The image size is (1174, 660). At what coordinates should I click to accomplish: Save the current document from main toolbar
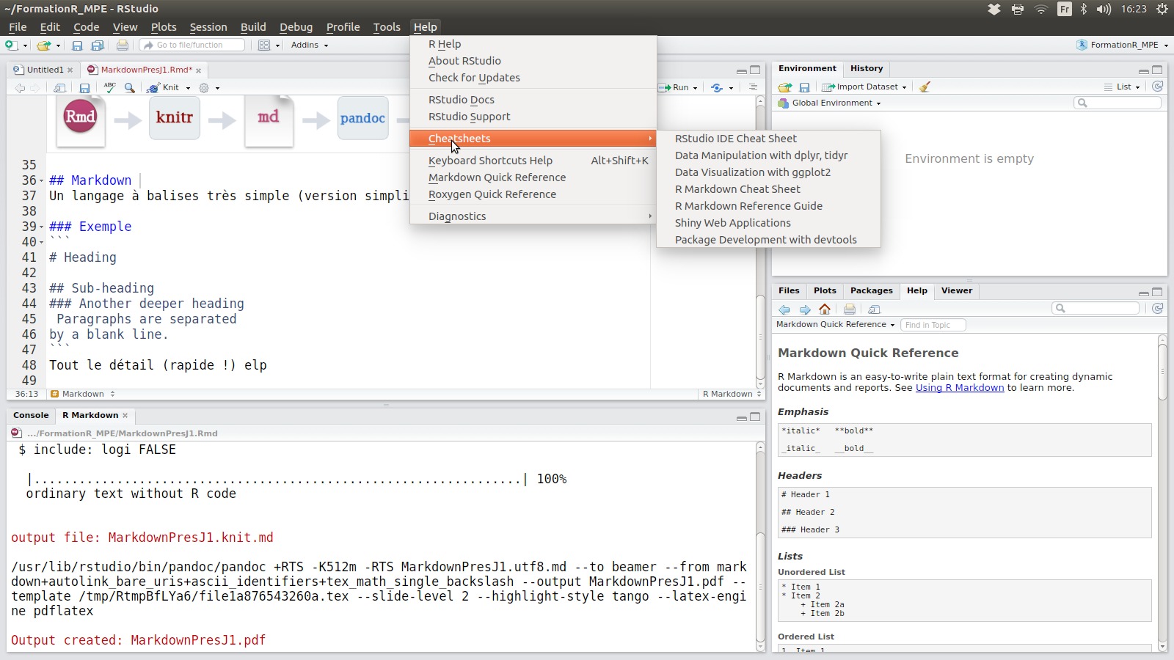pyautogui.click(x=77, y=45)
